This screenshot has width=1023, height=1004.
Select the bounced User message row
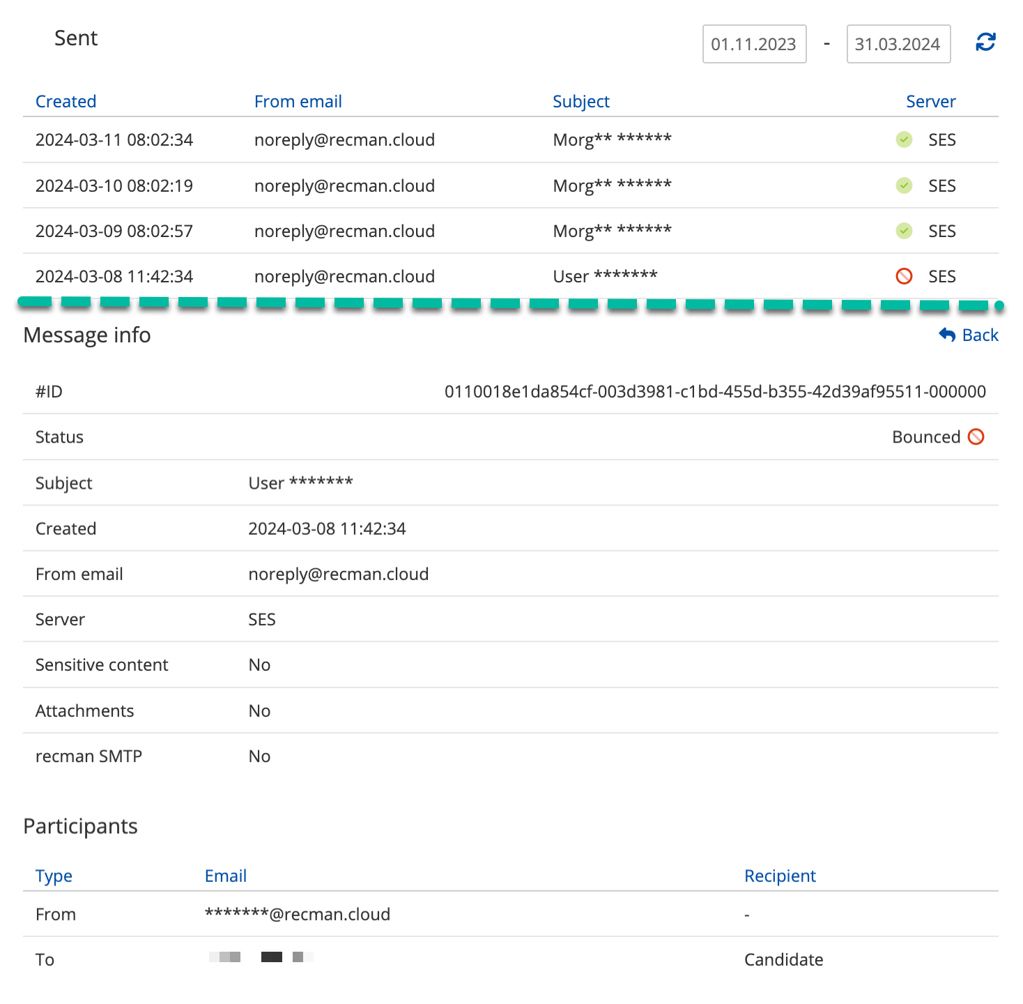click(x=605, y=276)
